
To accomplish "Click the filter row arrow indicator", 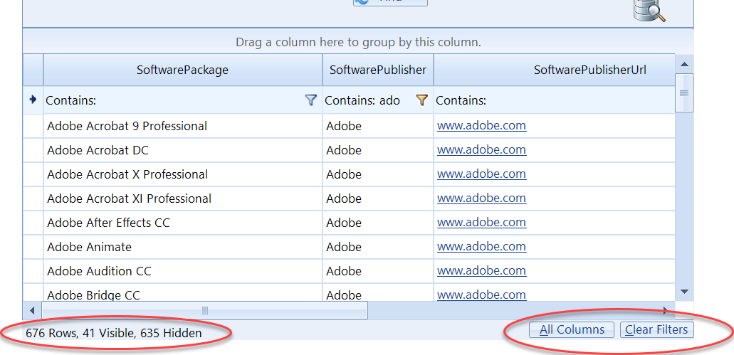I will pos(33,100).
